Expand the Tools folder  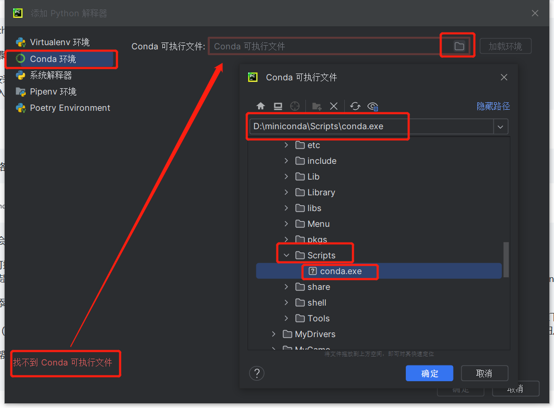pos(286,318)
